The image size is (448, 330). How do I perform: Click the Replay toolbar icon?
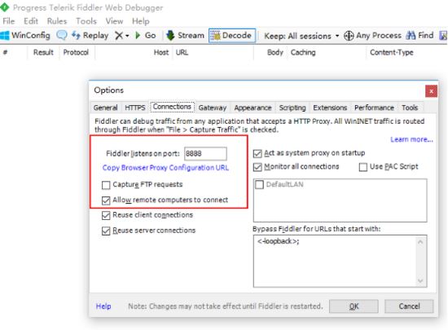76,35
